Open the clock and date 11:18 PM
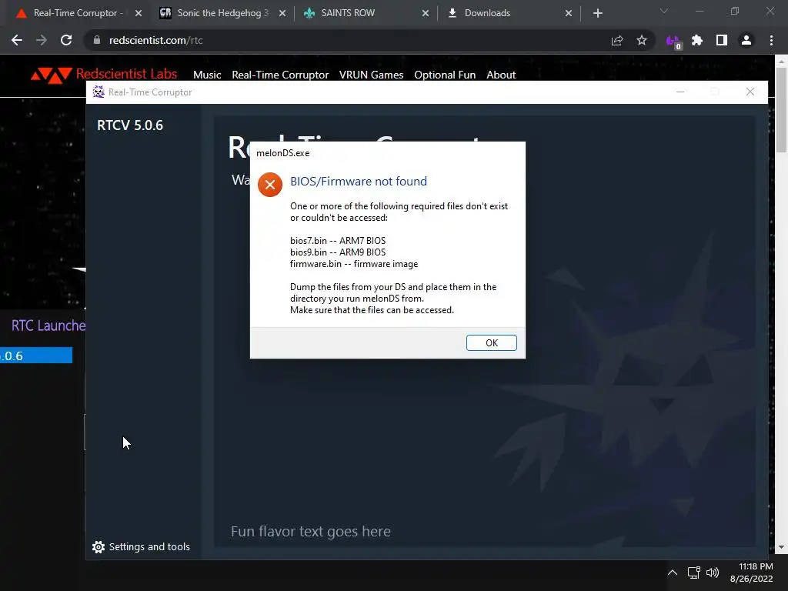788x591 pixels. pyautogui.click(x=751, y=573)
